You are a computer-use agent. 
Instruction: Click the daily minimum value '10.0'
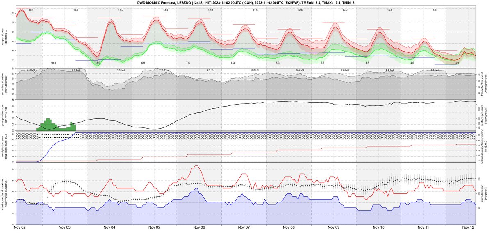tap(53, 63)
